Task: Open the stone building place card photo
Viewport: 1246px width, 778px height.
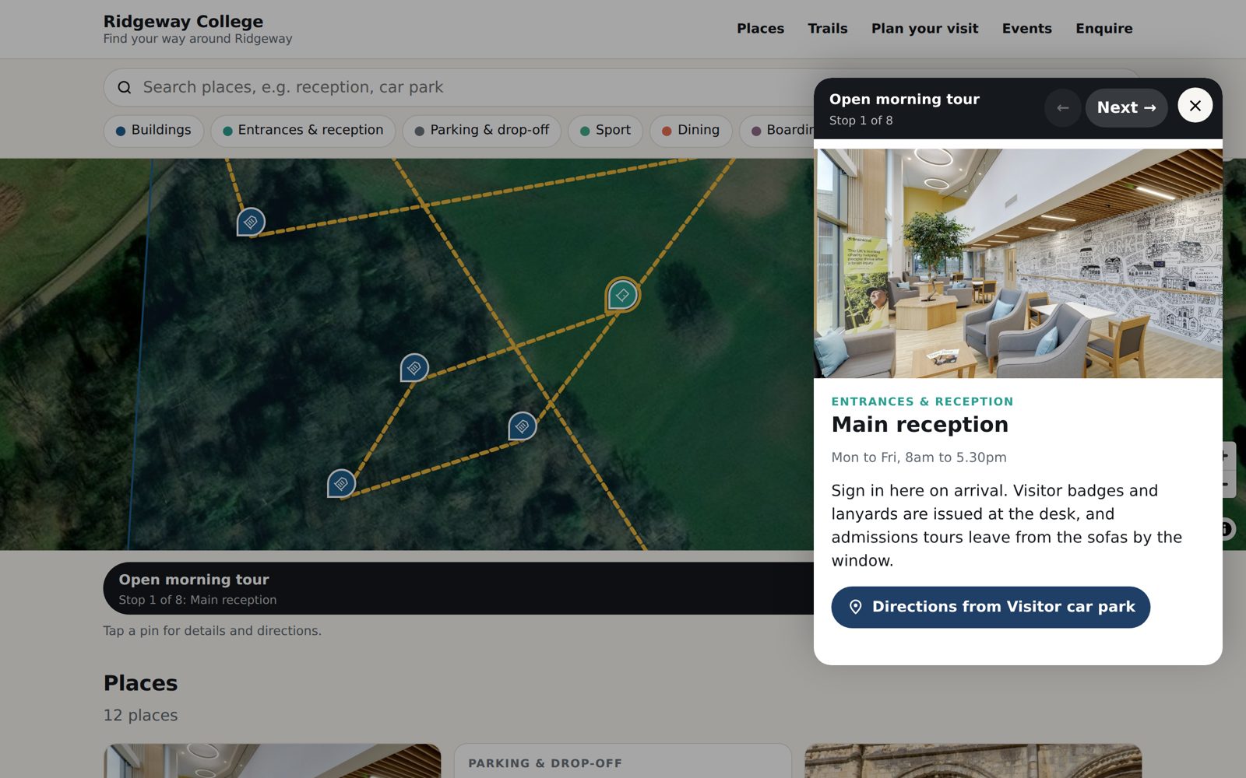Action: 973,761
